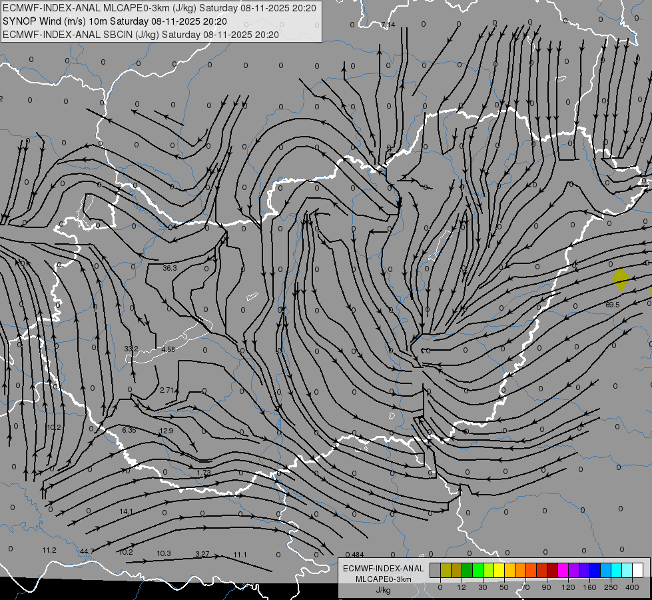Viewport: 652px width, 600px height.
Task: Pick the pure yellow legend swatch
Action: pos(499,571)
